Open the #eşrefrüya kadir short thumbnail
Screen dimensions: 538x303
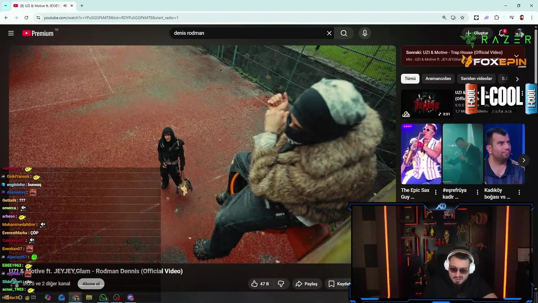point(463,154)
